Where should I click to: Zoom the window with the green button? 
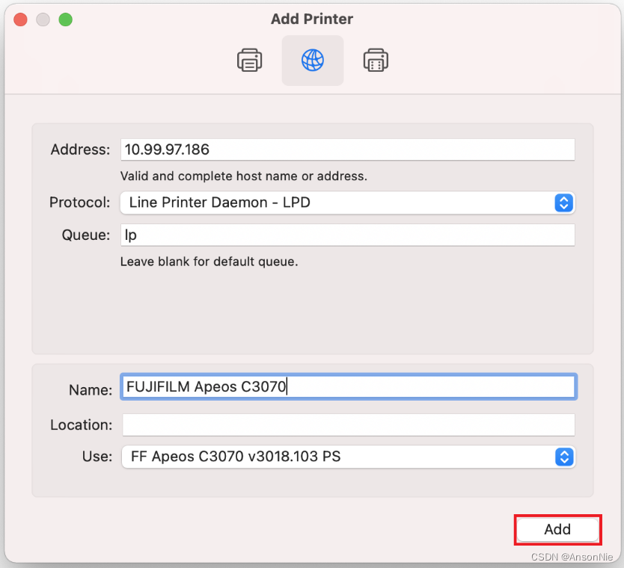coord(66,19)
